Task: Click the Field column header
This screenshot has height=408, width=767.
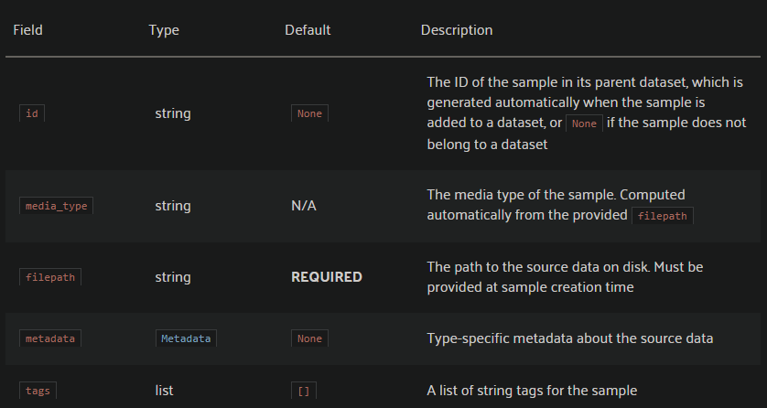Action: tap(27, 30)
